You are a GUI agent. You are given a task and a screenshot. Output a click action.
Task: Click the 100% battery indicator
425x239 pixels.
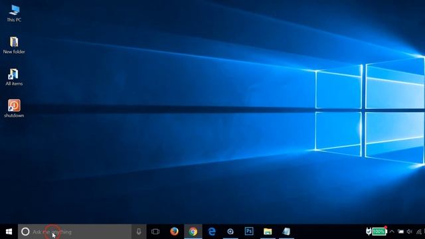[379, 232]
